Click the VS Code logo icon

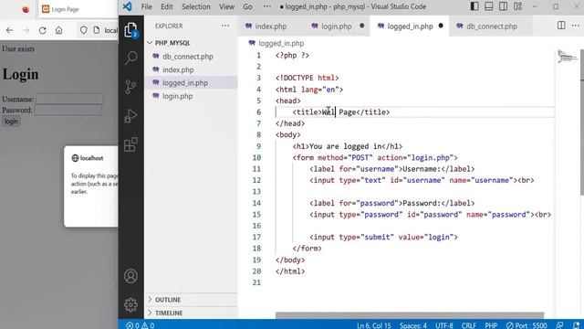click(128, 6)
